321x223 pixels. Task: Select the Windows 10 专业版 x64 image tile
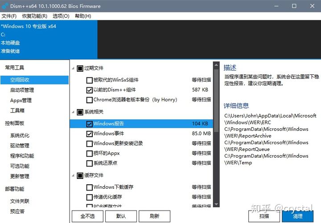(x=49, y=39)
